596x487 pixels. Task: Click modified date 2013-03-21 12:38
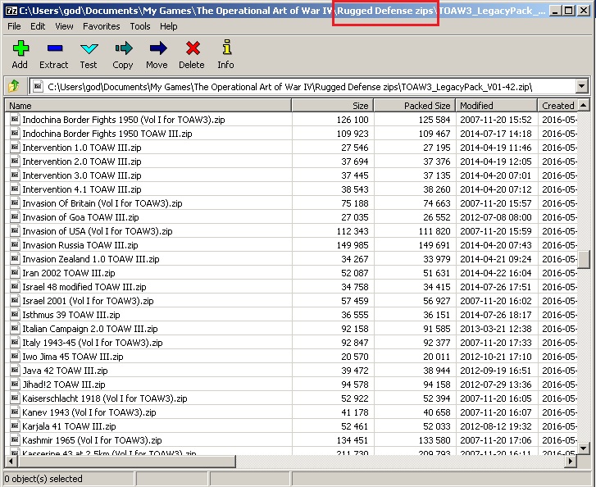(x=496, y=329)
